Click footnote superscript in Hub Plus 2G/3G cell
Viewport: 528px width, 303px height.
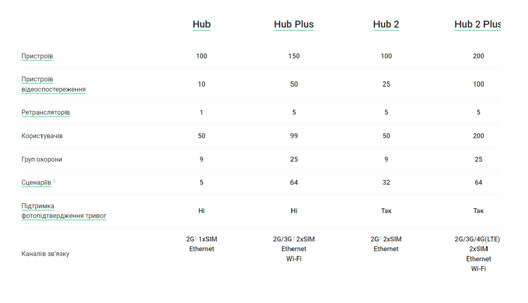[x=294, y=238]
